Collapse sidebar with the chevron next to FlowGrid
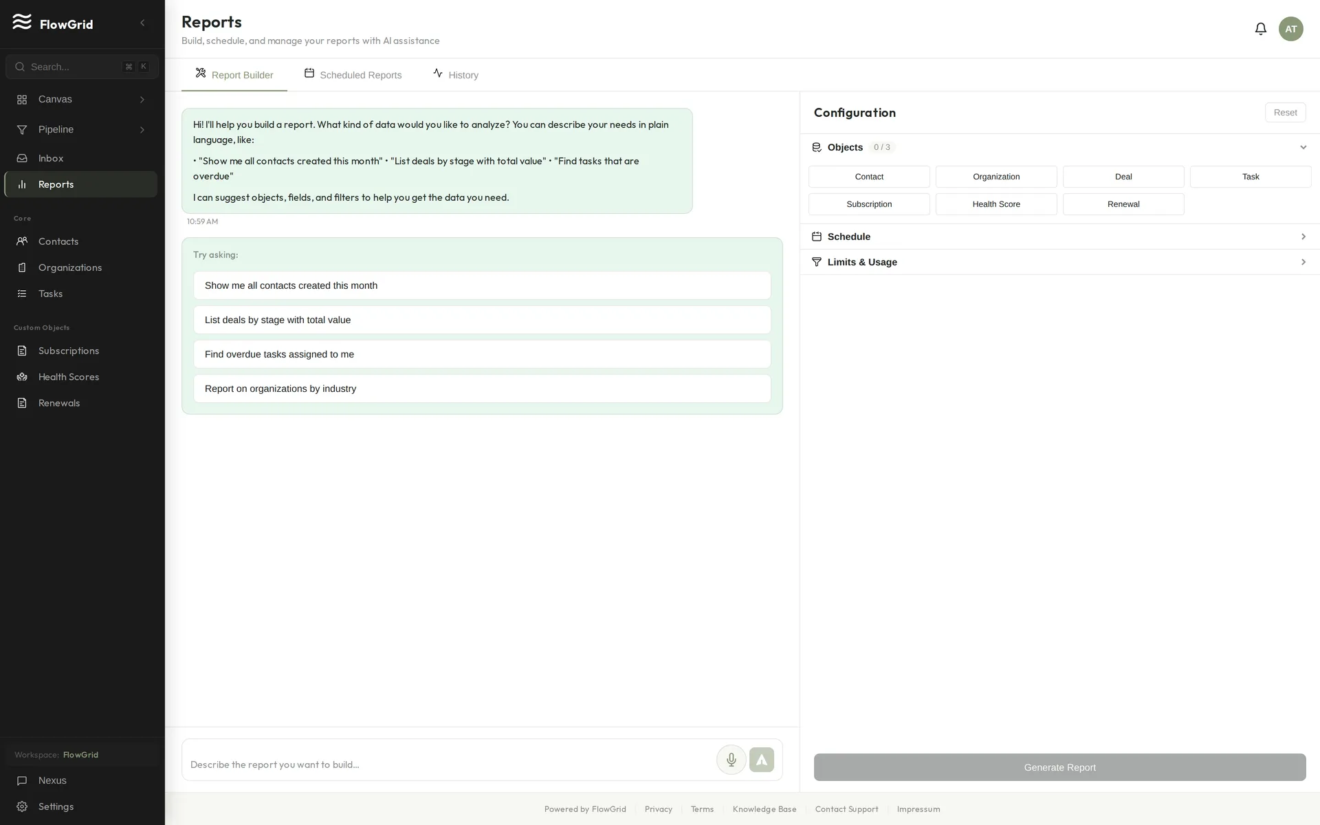 142,23
